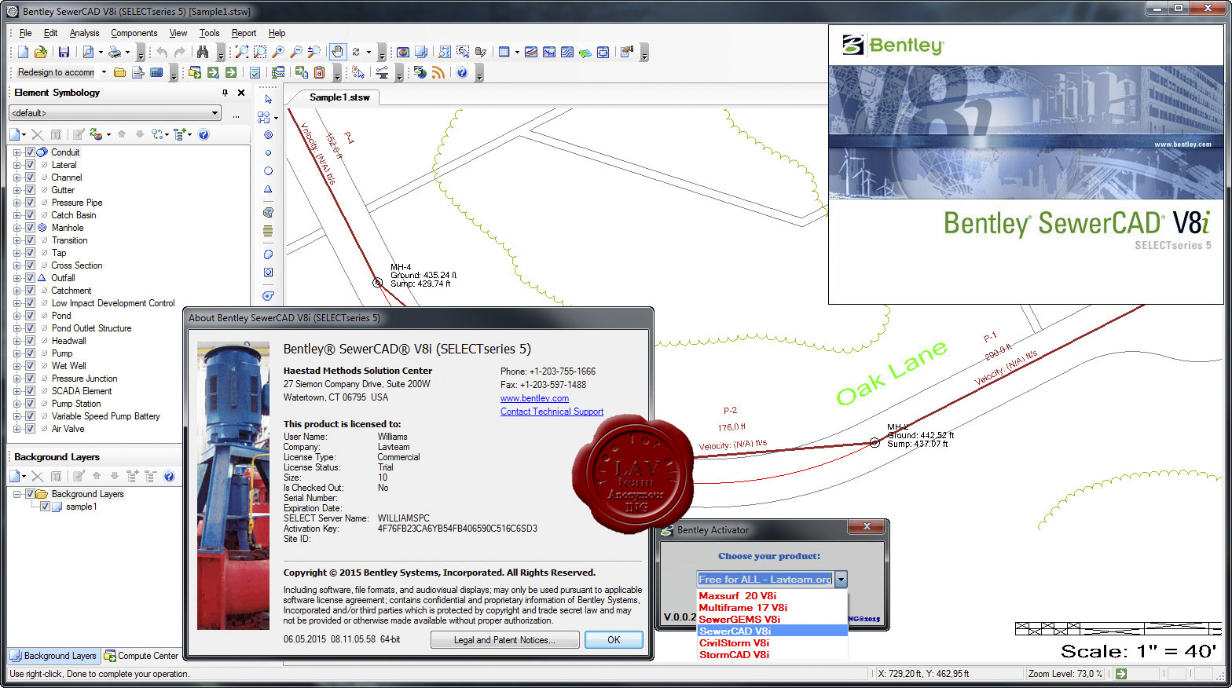This screenshot has height=688, width=1232.
Task: Click the Help icon in Element Symbology toolbar
Action: pos(203,134)
